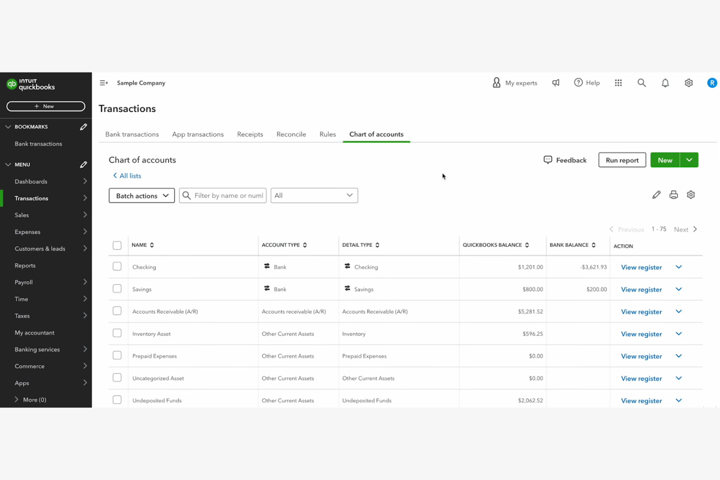
Task: Open the apps grid icon
Action: pos(618,83)
